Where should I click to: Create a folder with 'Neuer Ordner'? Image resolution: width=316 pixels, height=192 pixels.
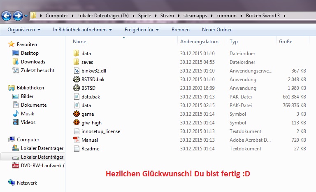pos(217,30)
